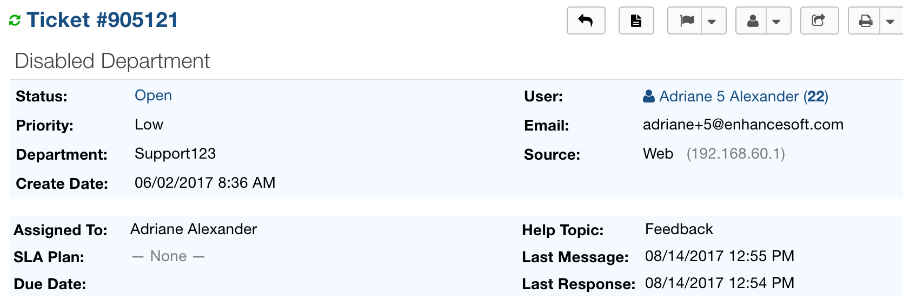Click the Support123 department value

[x=175, y=154]
